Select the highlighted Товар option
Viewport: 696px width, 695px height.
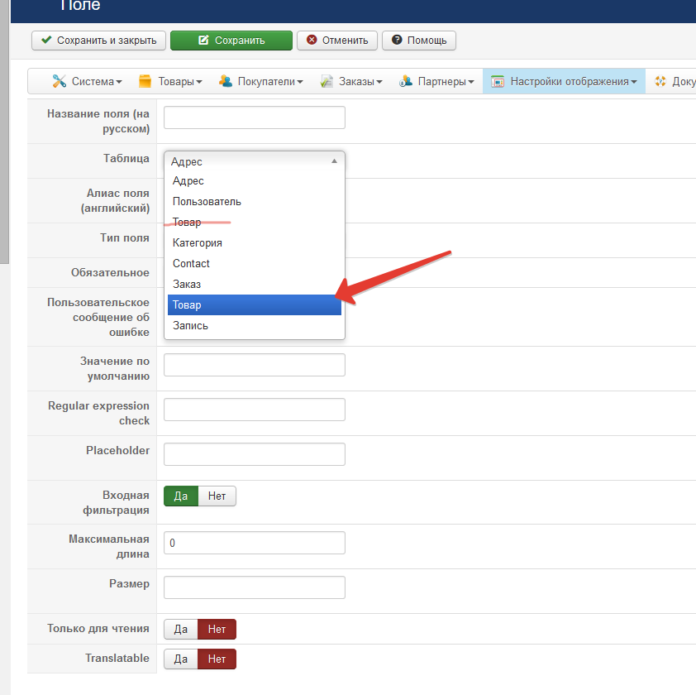[255, 304]
